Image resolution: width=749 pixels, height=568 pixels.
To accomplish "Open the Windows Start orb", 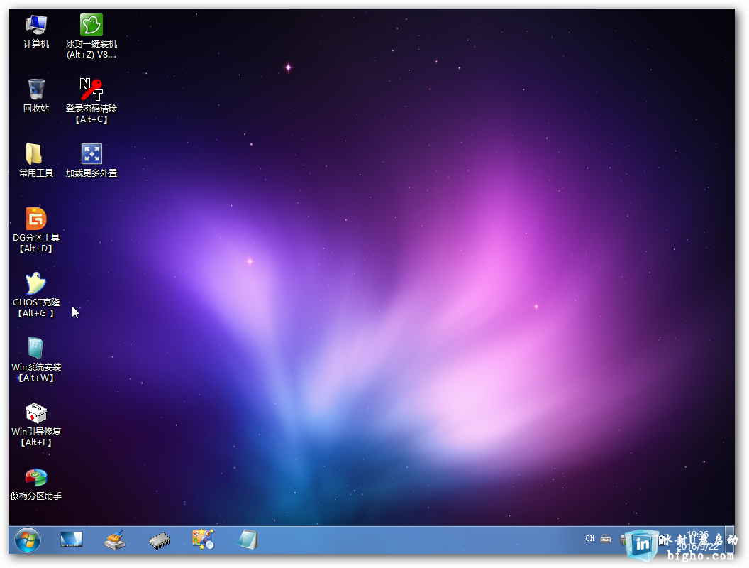I will coord(27,541).
